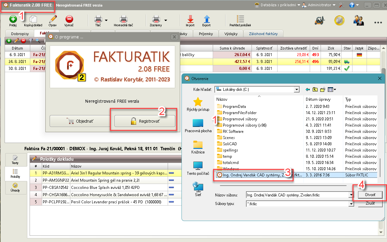
Task: Switch to the Dobropisy tab
Action: [x=20, y=34]
